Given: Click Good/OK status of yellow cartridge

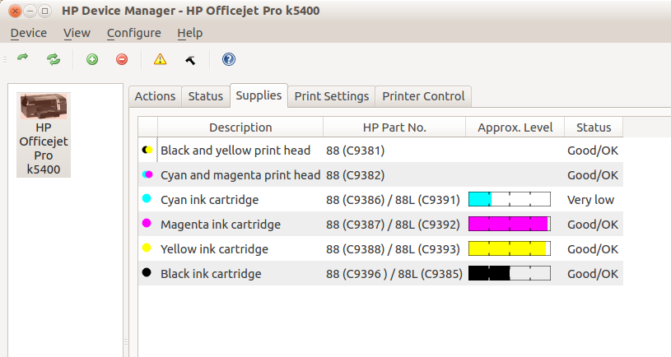Looking at the screenshot, I should click(593, 249).
